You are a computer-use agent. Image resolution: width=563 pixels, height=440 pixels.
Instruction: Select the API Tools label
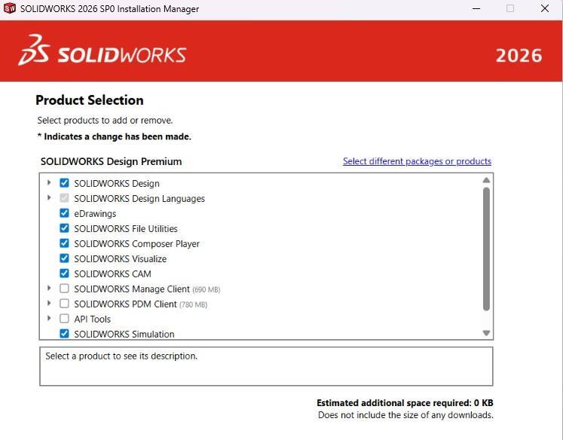92,319
